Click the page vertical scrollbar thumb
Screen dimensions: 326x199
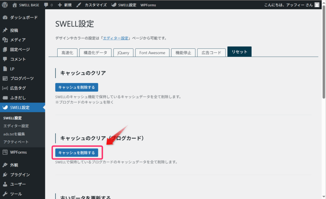324,52
